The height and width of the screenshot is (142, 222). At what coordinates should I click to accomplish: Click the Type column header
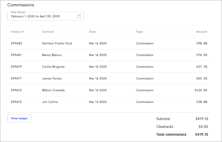139,32
